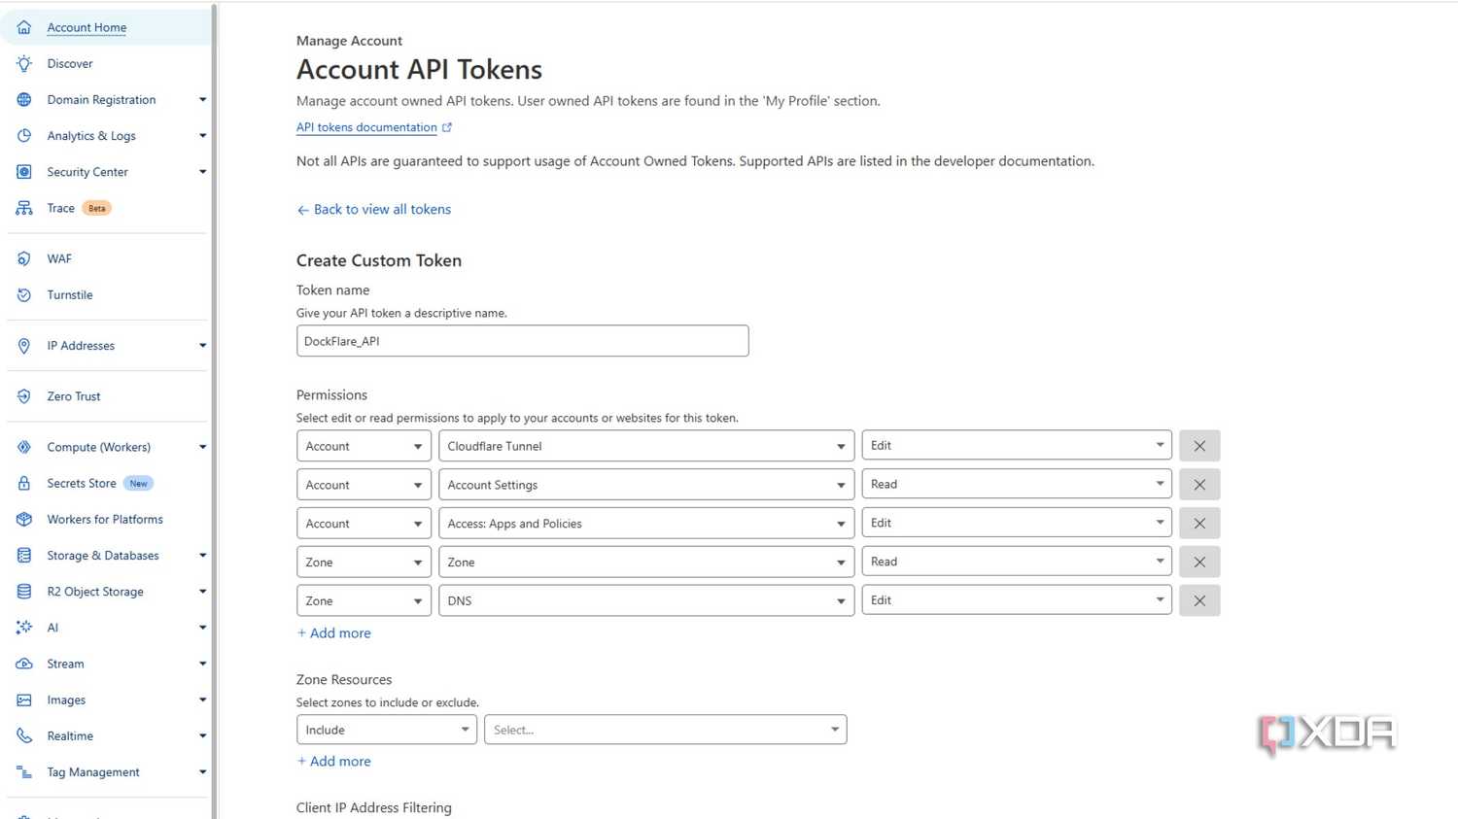The height and width of the screenshot is (819, 1458).
Task: Open the Cloudflare Tunnel permission dropdown
Action: point(646,446)
